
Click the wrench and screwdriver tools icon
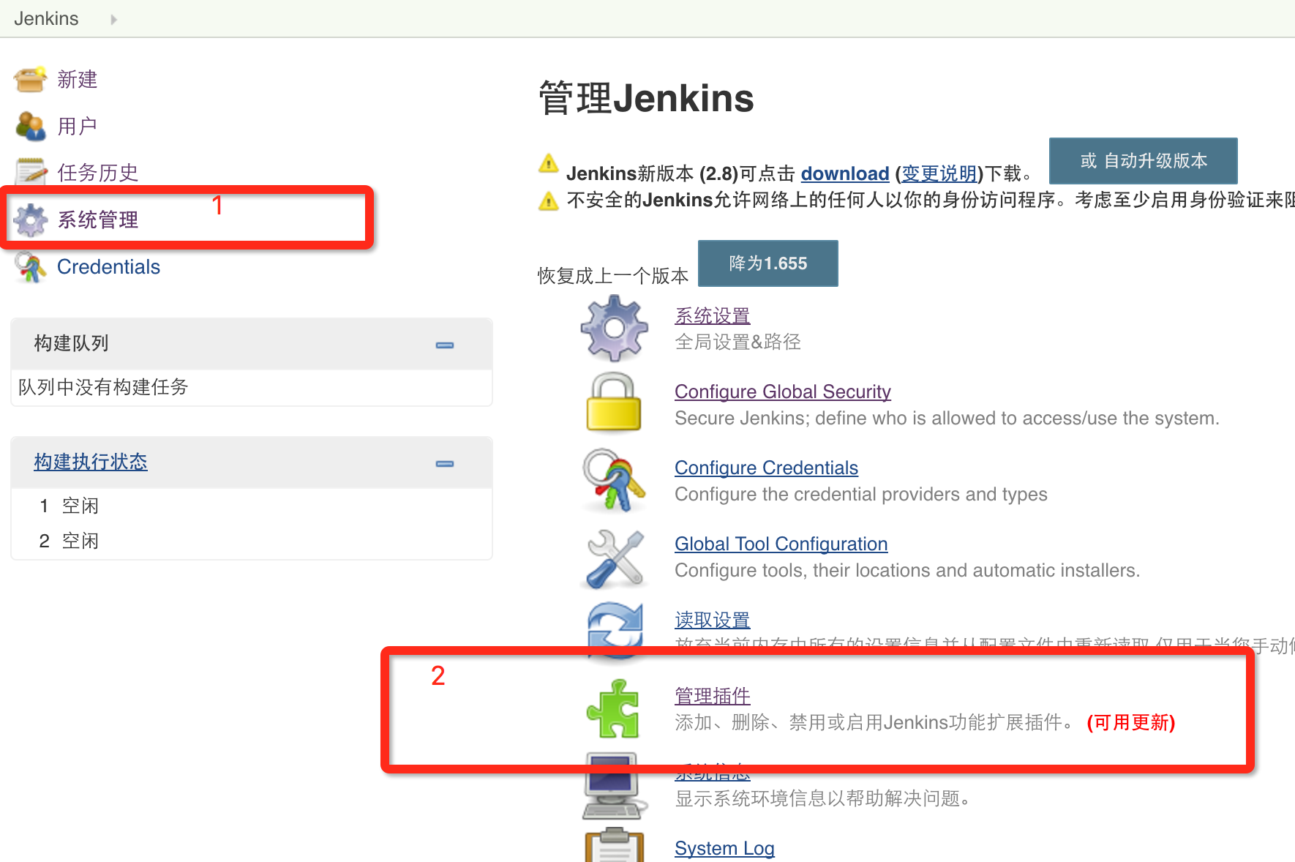[x=615, y=558]
